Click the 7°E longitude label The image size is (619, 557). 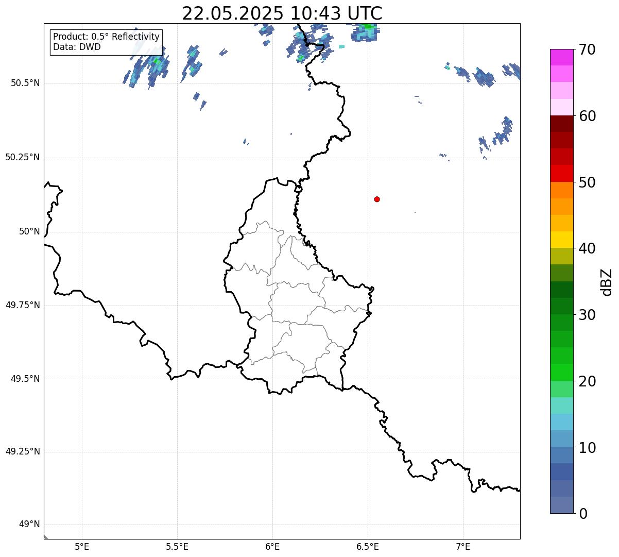tap(463, 547)
